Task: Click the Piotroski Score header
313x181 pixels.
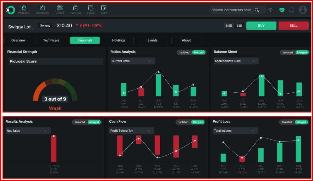Action: point(56,61)
